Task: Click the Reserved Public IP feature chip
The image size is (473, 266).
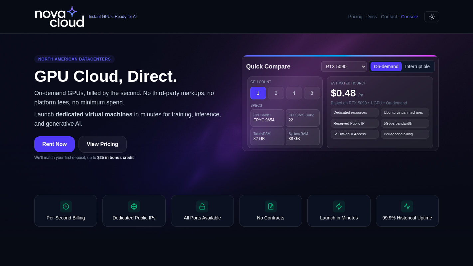Action: tap(355, 123)
